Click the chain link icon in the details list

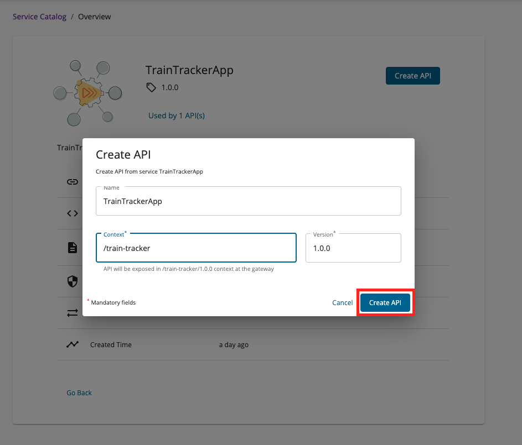[73, 182]
